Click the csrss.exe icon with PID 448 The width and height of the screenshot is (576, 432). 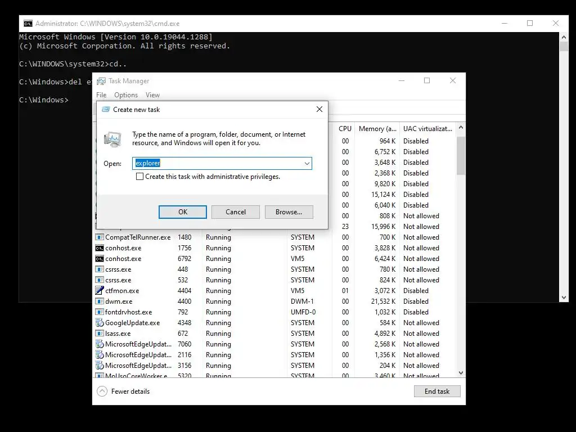(99, 269)
